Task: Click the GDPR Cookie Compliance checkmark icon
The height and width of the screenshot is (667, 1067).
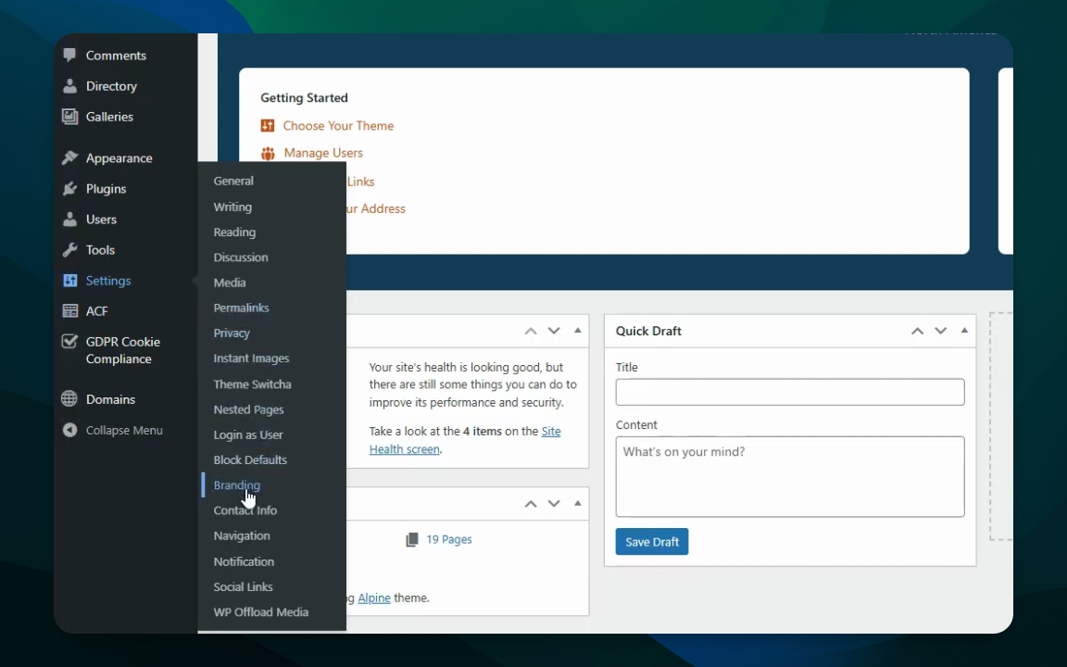Action: pyautogui.click(x=69, y=342)
